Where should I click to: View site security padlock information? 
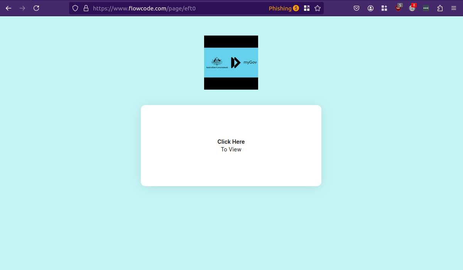86,8
